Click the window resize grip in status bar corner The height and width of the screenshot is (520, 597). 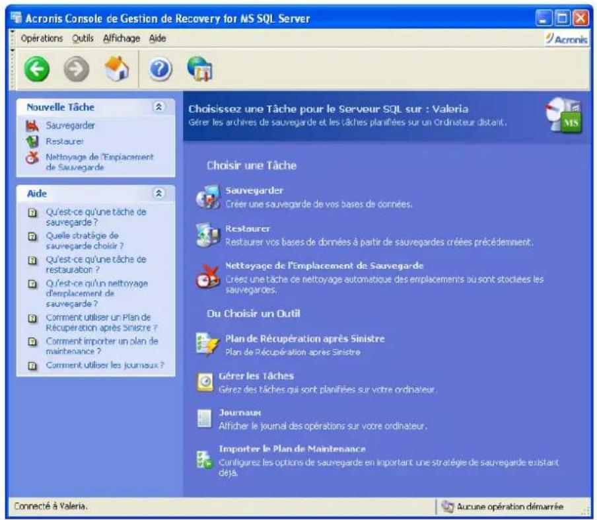pyautogui.click(x=585, y=511)
